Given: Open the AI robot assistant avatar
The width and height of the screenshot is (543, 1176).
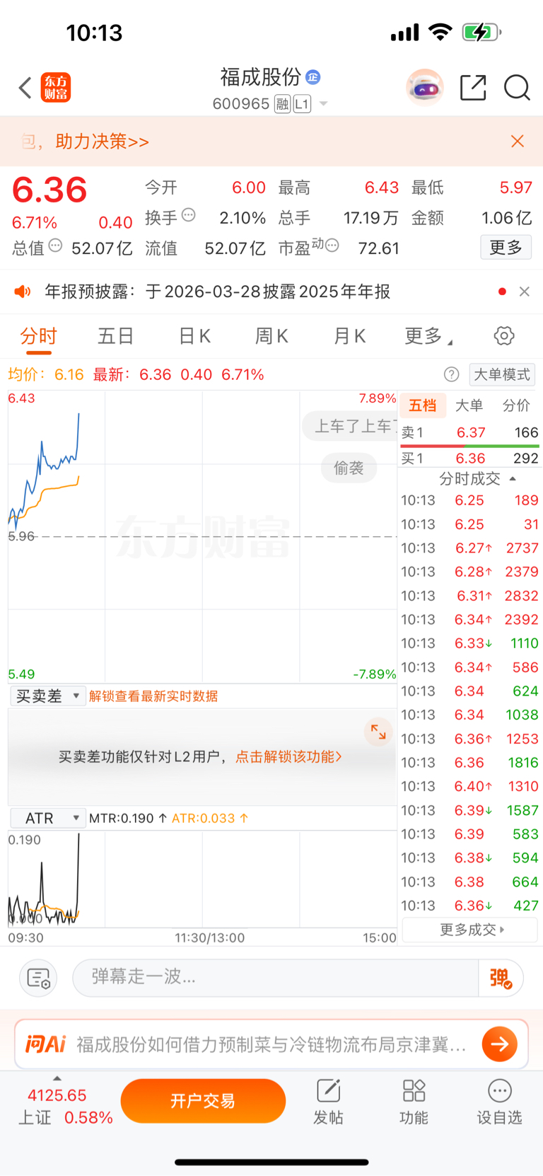Looking at the screenshot, I should (x=424, y=88).
